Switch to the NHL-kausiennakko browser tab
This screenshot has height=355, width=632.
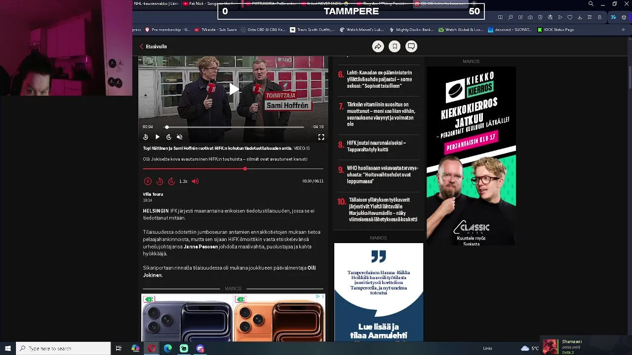click(x=156, y=4)
